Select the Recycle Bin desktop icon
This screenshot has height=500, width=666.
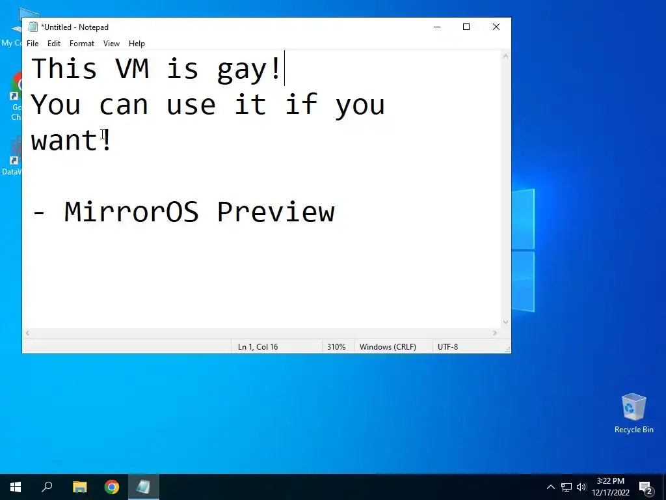pyautogui.click(x=633, y=413)
